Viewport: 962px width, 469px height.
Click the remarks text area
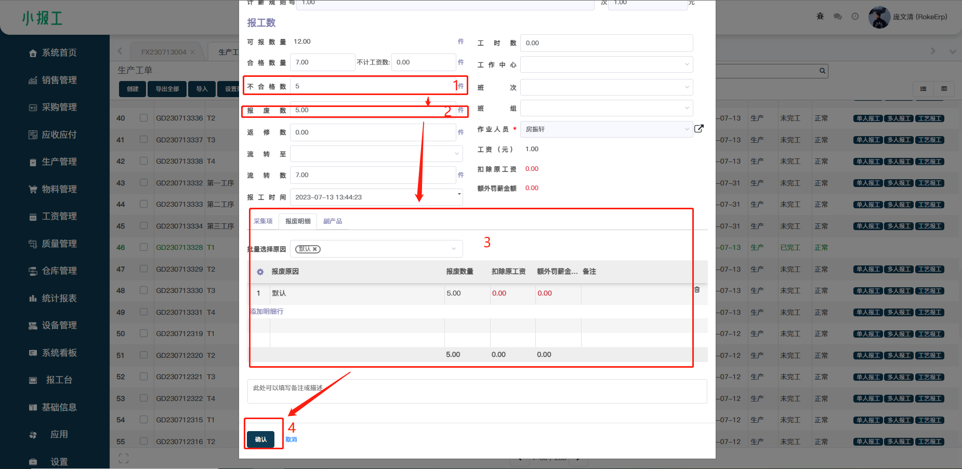pyautogui.click(x=477, y=391)
